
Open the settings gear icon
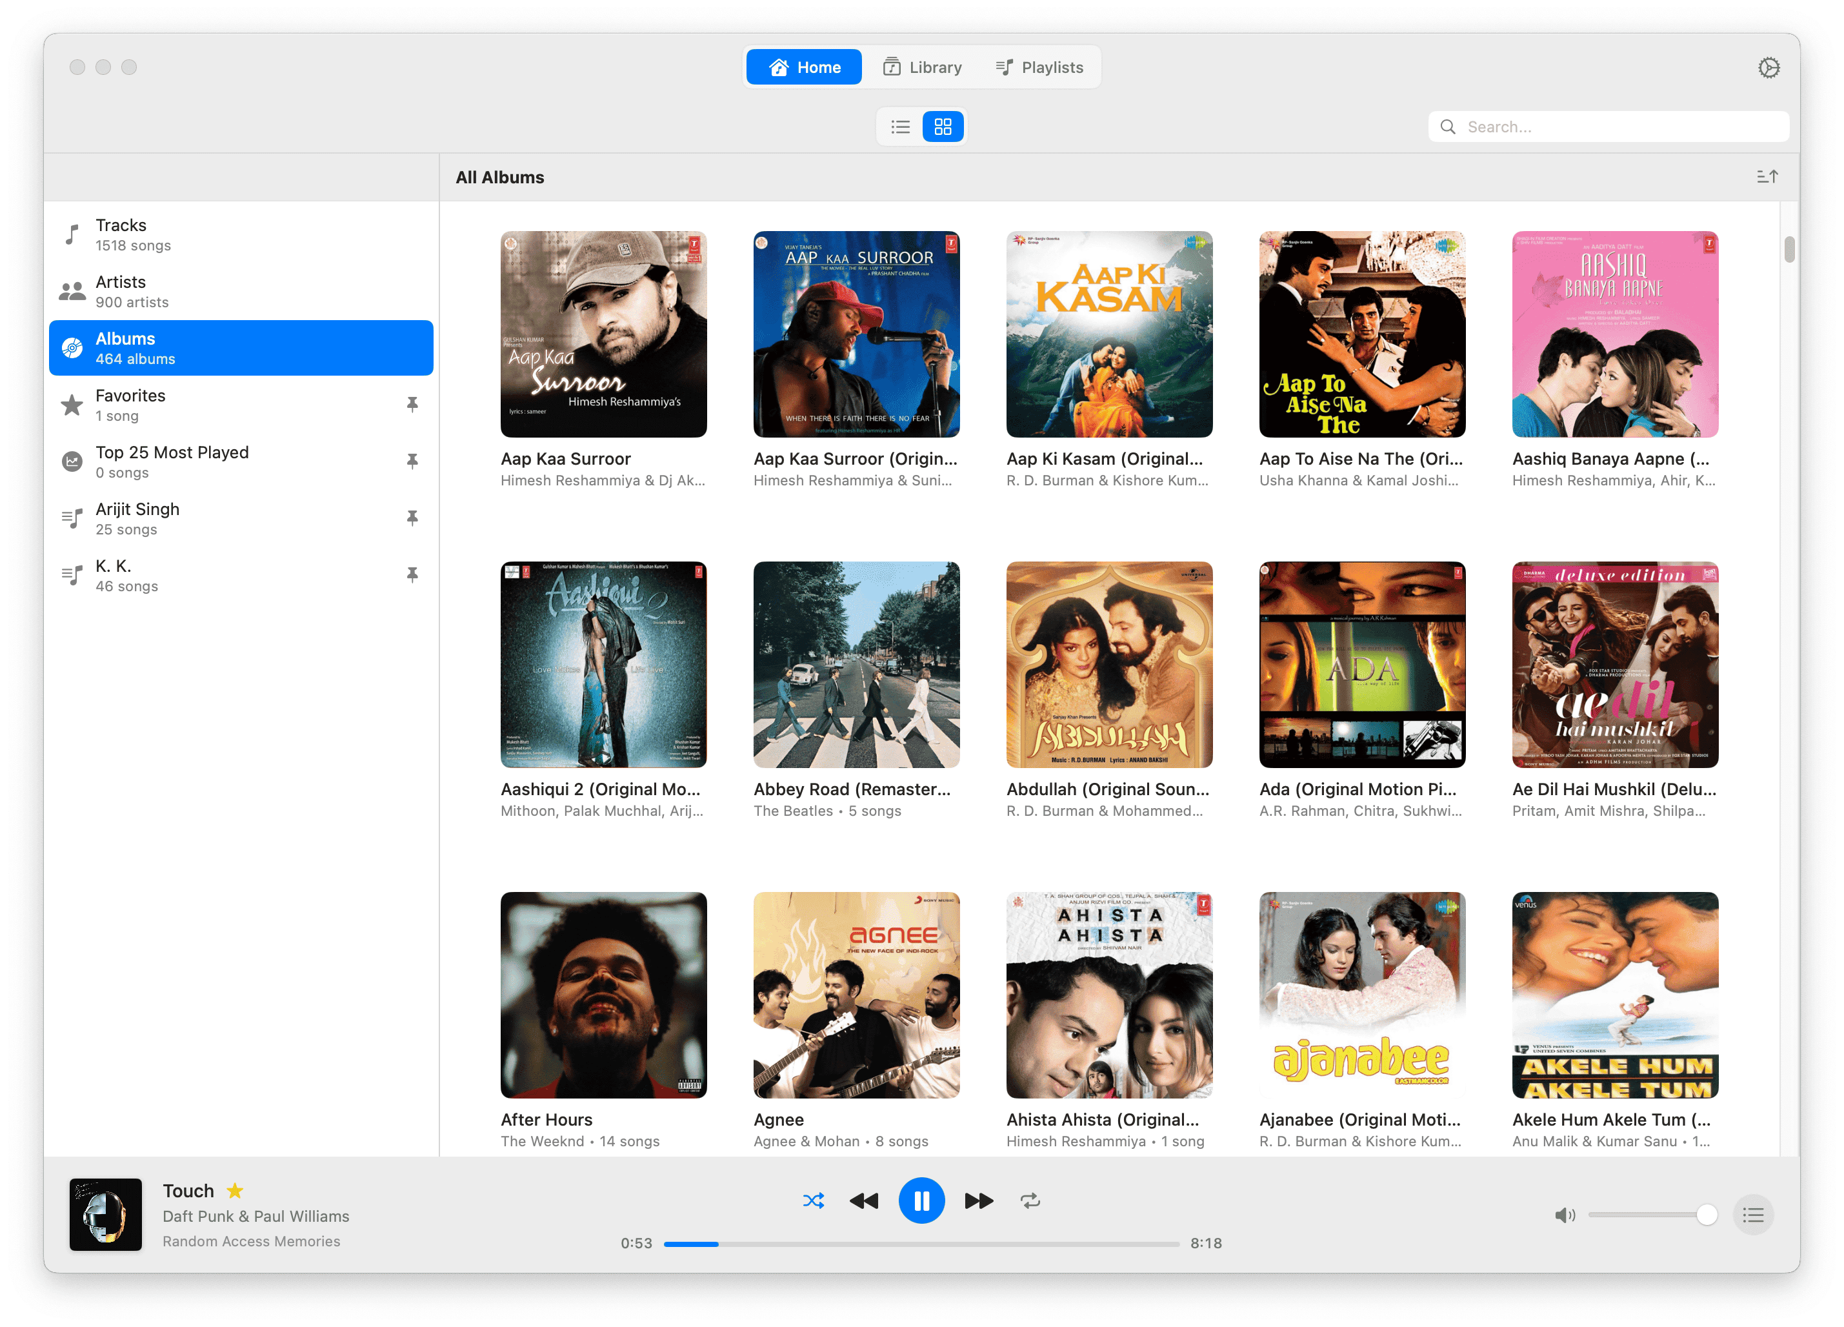(1769, 68)
